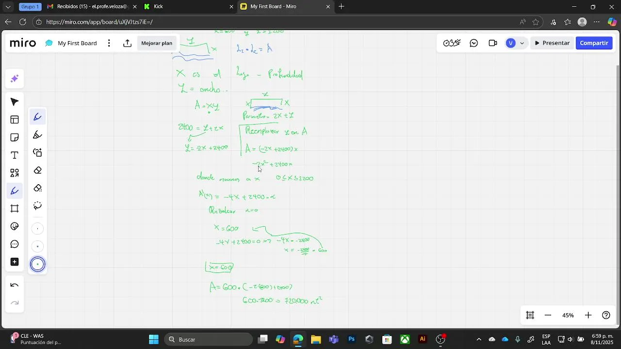The height and width of the screenshot is (349, 621).
Task: Open the Windows Start menu
Action: (x=153, y=339)
